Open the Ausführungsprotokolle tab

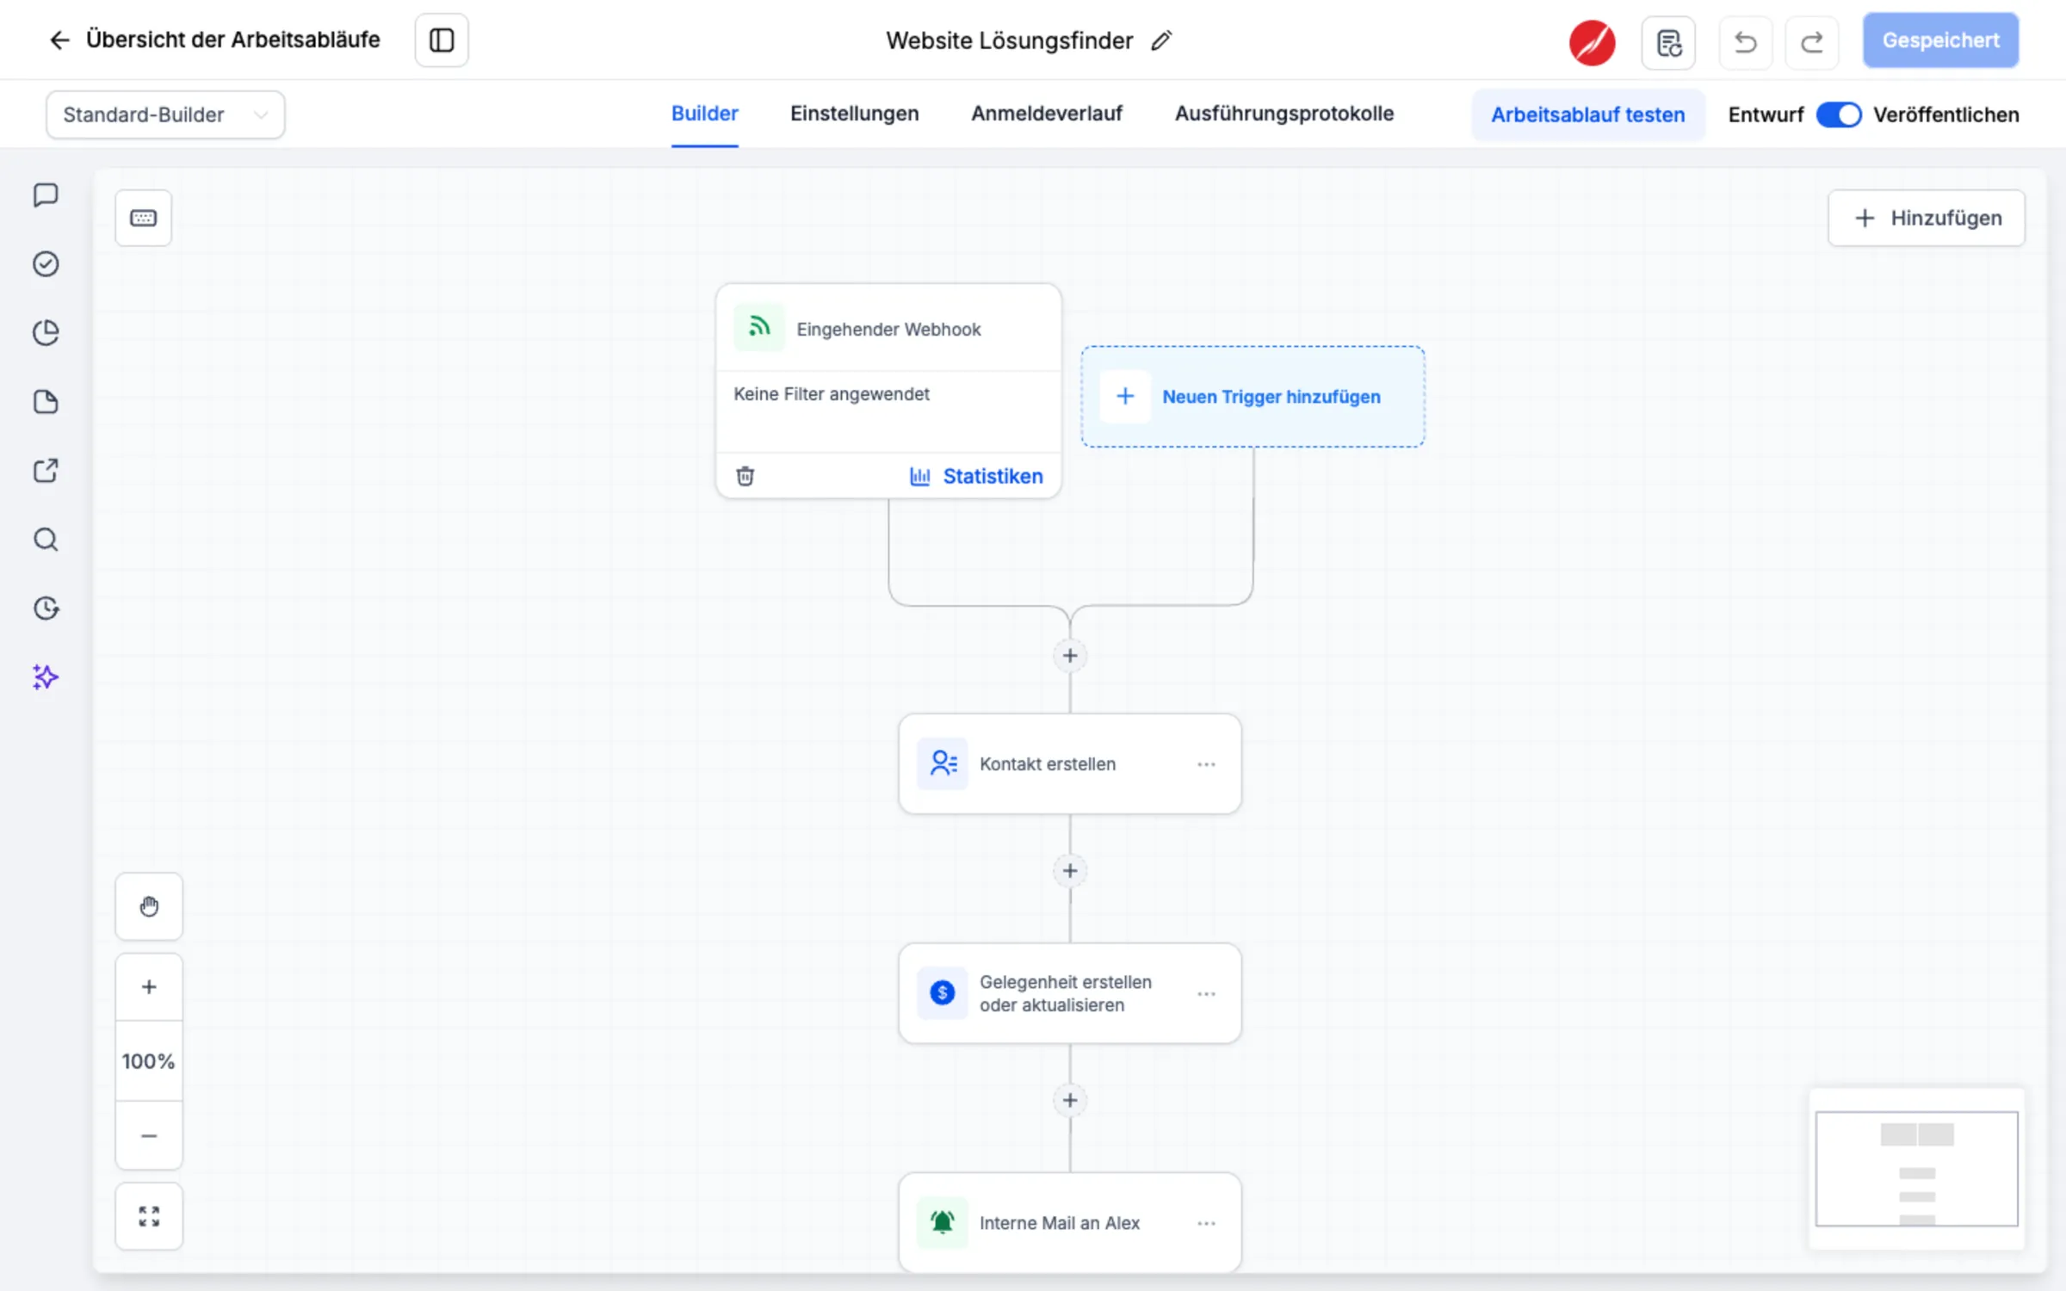point(1284,114)
